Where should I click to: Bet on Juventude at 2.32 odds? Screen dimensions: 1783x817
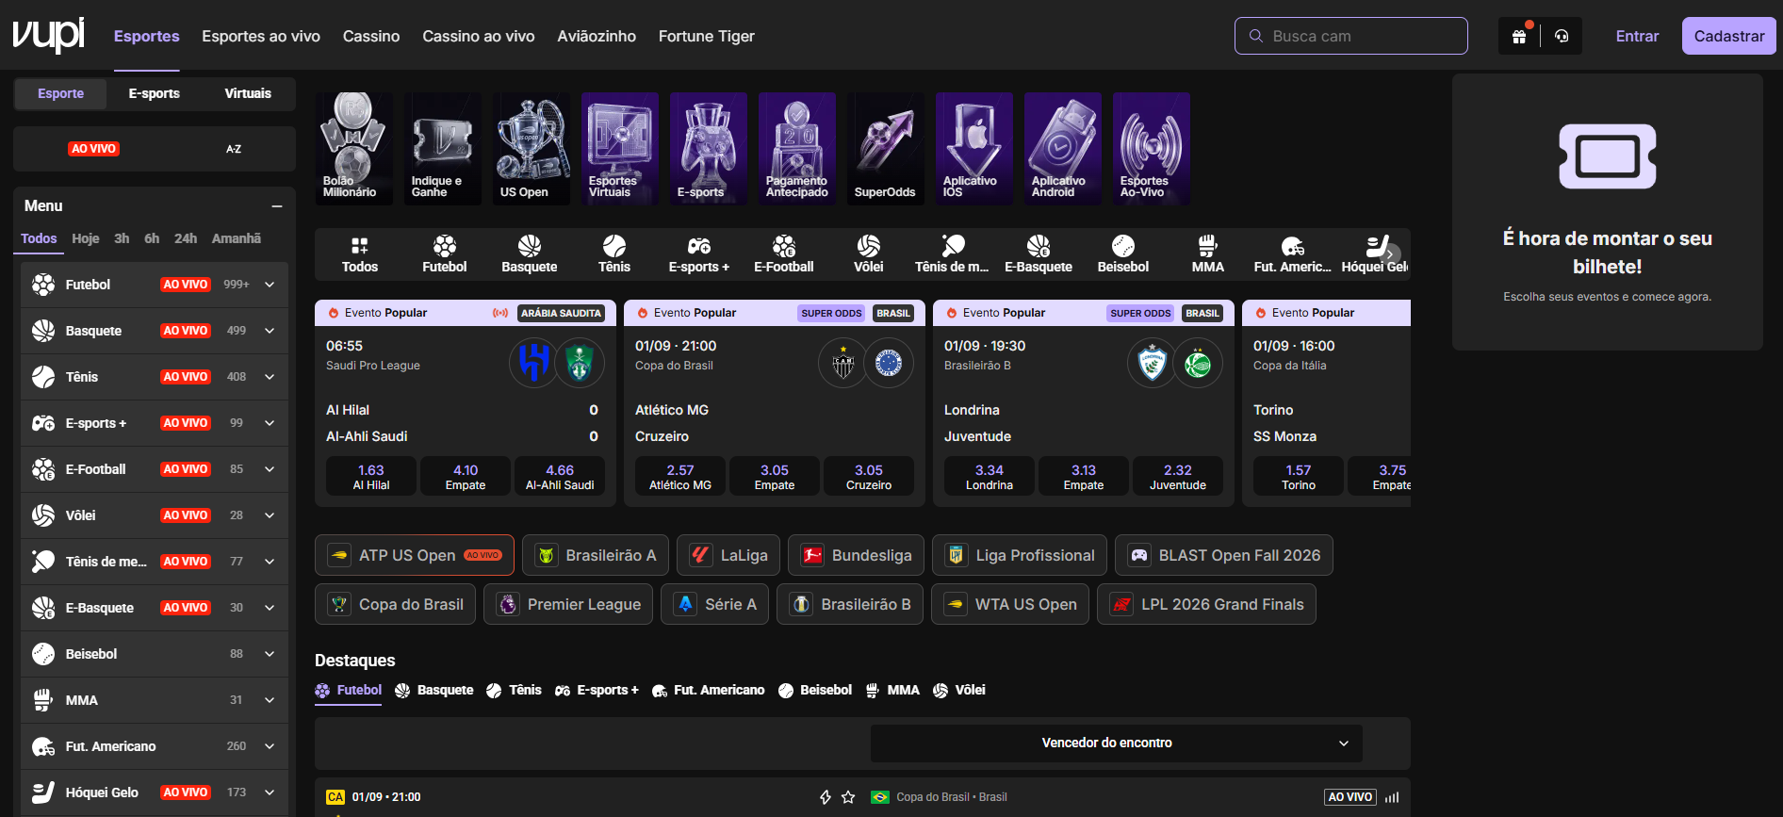click(1178, 477)
